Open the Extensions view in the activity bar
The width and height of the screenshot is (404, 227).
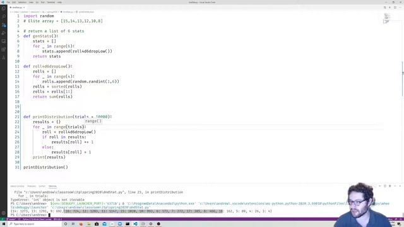(4, 49)
